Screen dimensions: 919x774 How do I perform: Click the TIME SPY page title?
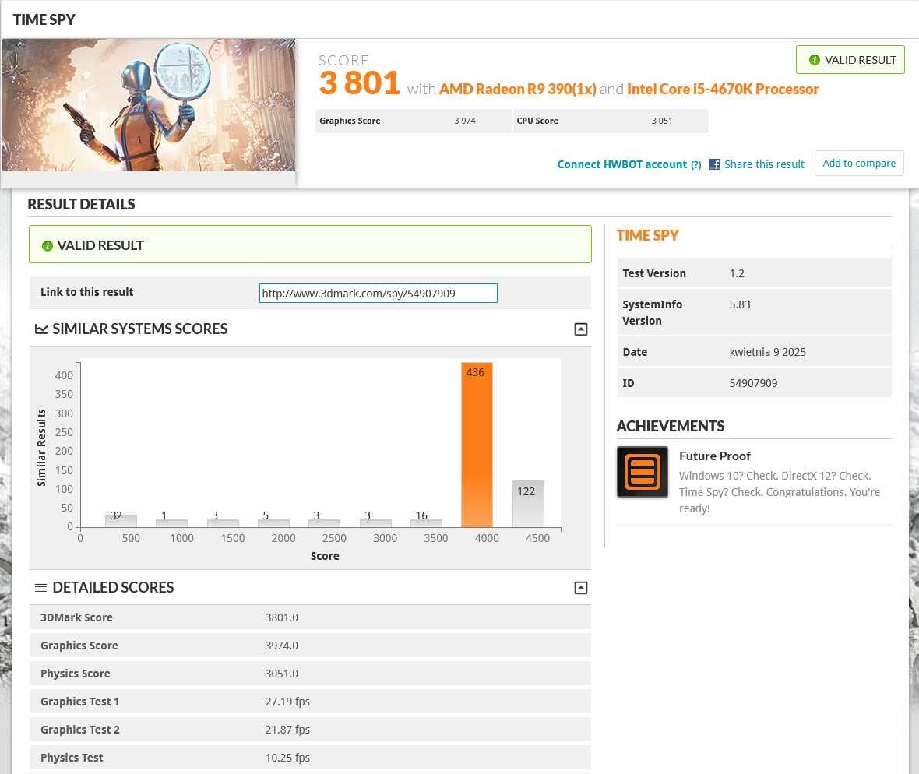(44, 19)
